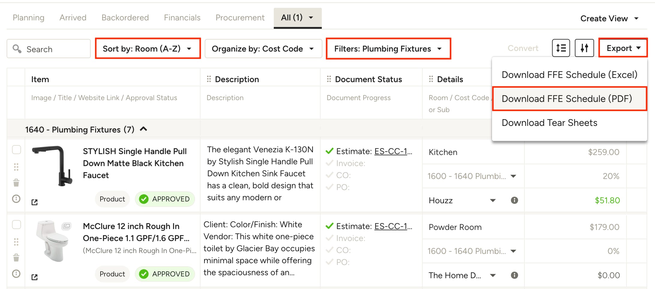
Task: Click the Export button
Action: pyautogui.click(x=623, y=48)
